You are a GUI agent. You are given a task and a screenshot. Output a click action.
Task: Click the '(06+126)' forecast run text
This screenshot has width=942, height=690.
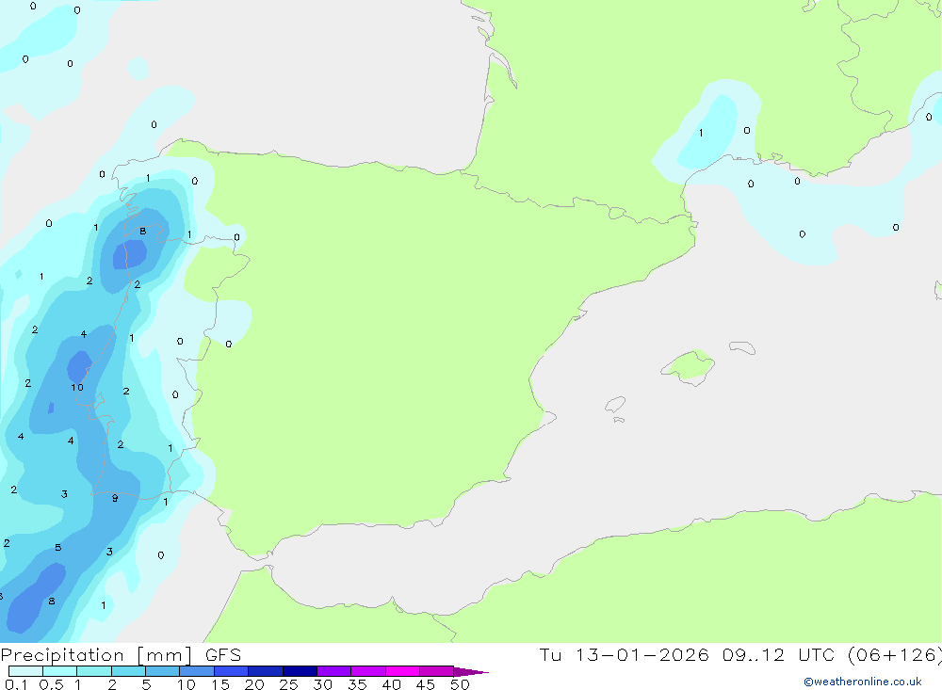coord(895,655)
